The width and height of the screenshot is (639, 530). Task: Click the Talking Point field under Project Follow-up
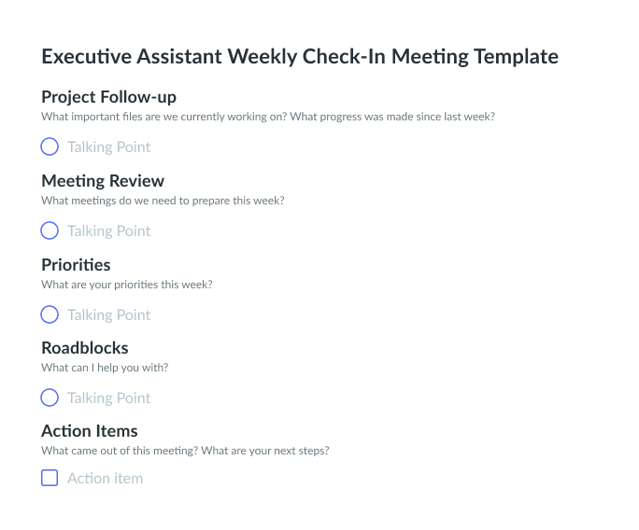click(108, 146)
